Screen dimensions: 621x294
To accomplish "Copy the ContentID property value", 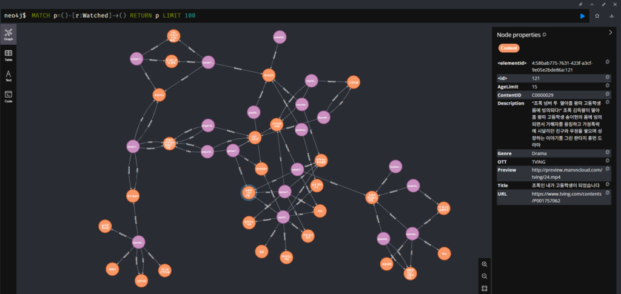I will tap(608, 95).
